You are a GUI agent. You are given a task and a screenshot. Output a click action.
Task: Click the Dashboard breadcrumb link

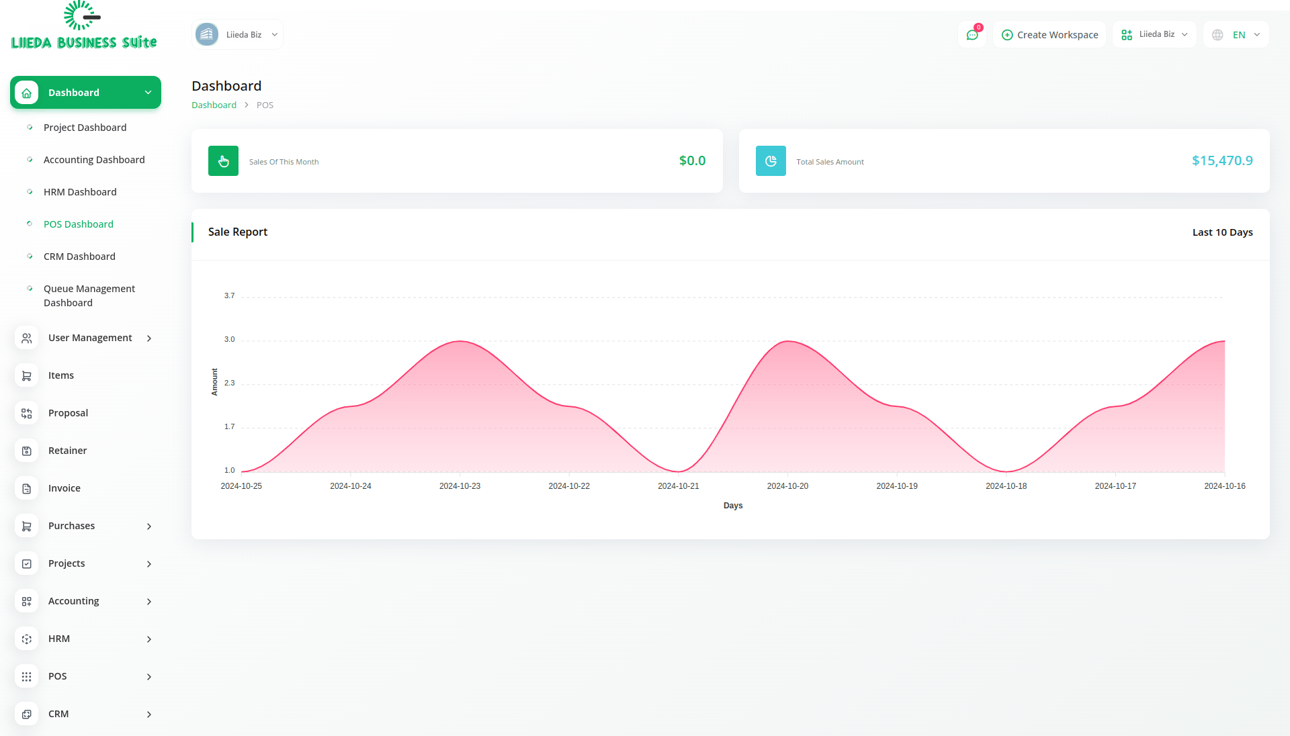(214, 105)
